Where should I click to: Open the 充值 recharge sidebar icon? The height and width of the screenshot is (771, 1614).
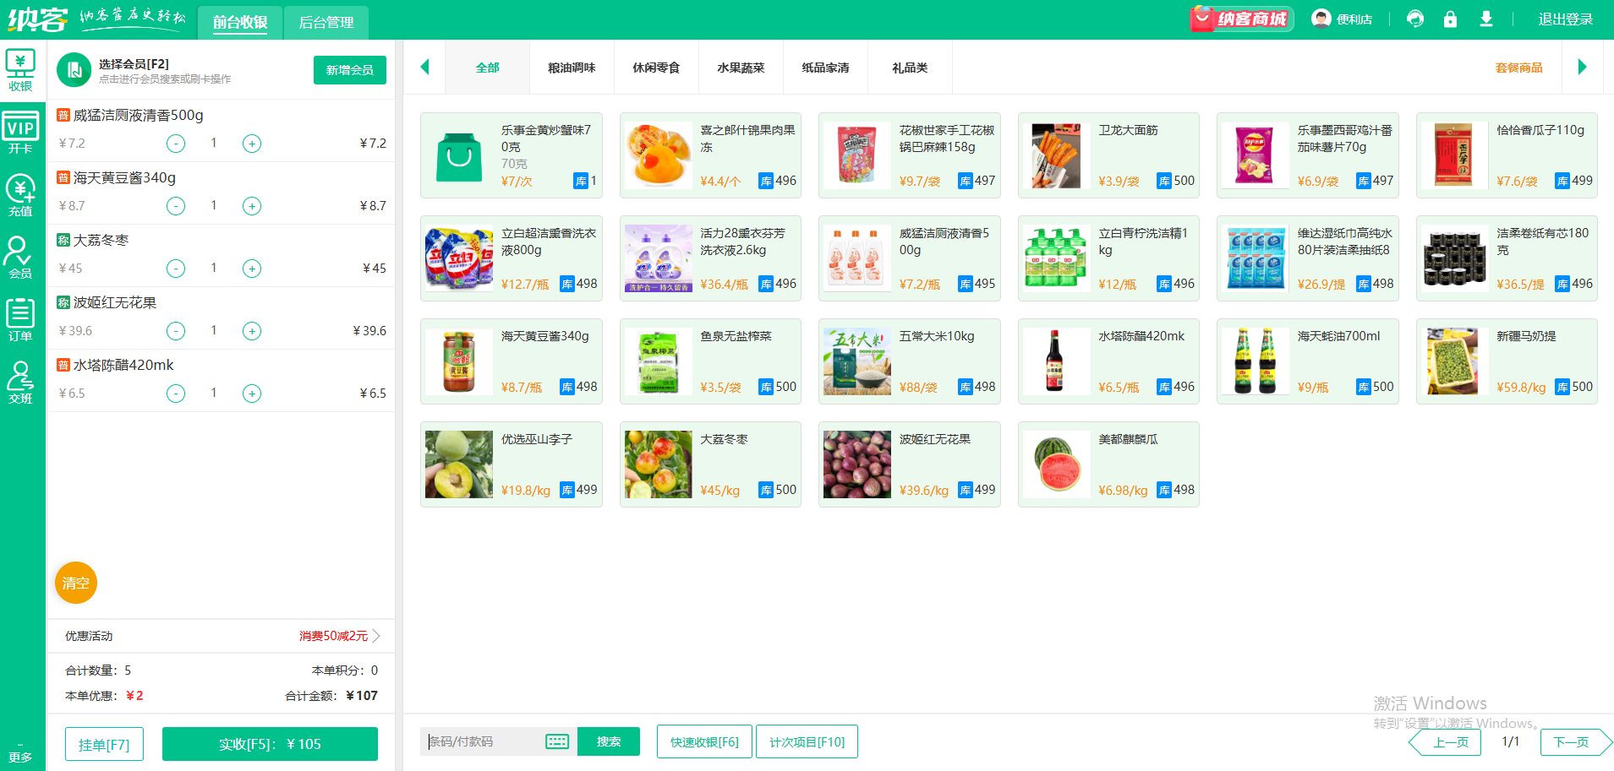[x=20, y=196]
